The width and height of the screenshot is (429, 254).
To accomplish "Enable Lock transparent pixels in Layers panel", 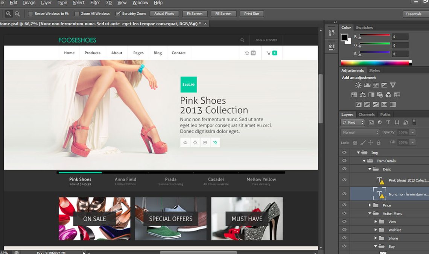I will (x=355, y=142).
